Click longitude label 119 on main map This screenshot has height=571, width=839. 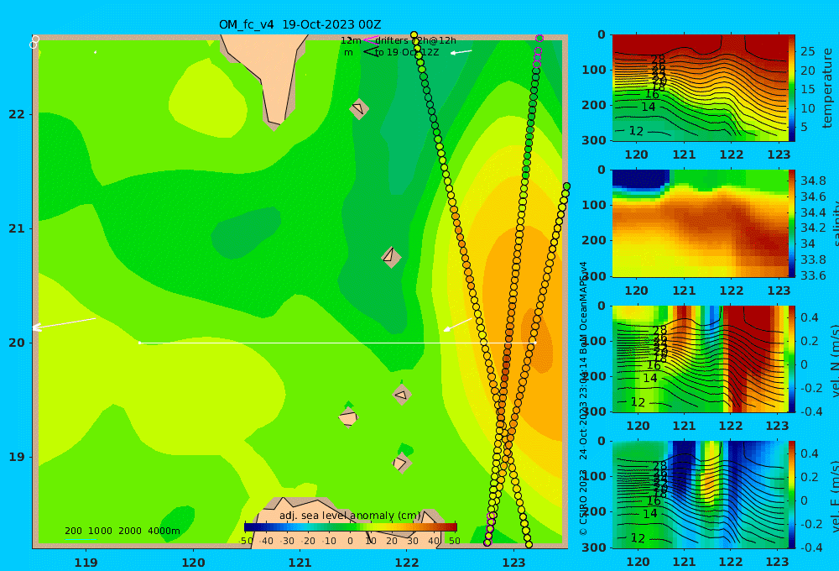point(86,563)
